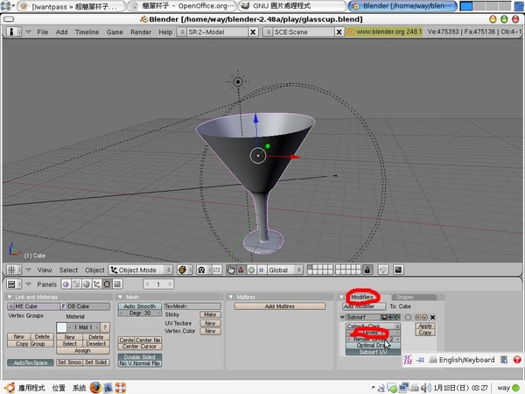Open the Catmull-Clark subdivision type dropdown
The height and width of the screenshot is (394, 525).
pos(373,326)
